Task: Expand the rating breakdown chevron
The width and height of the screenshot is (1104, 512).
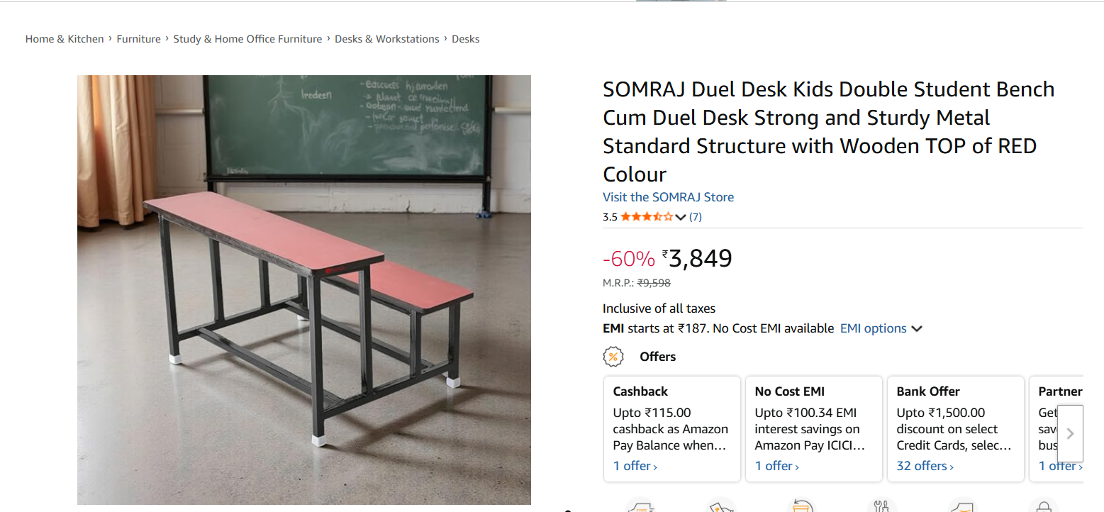Action: (x=681, y=217)
